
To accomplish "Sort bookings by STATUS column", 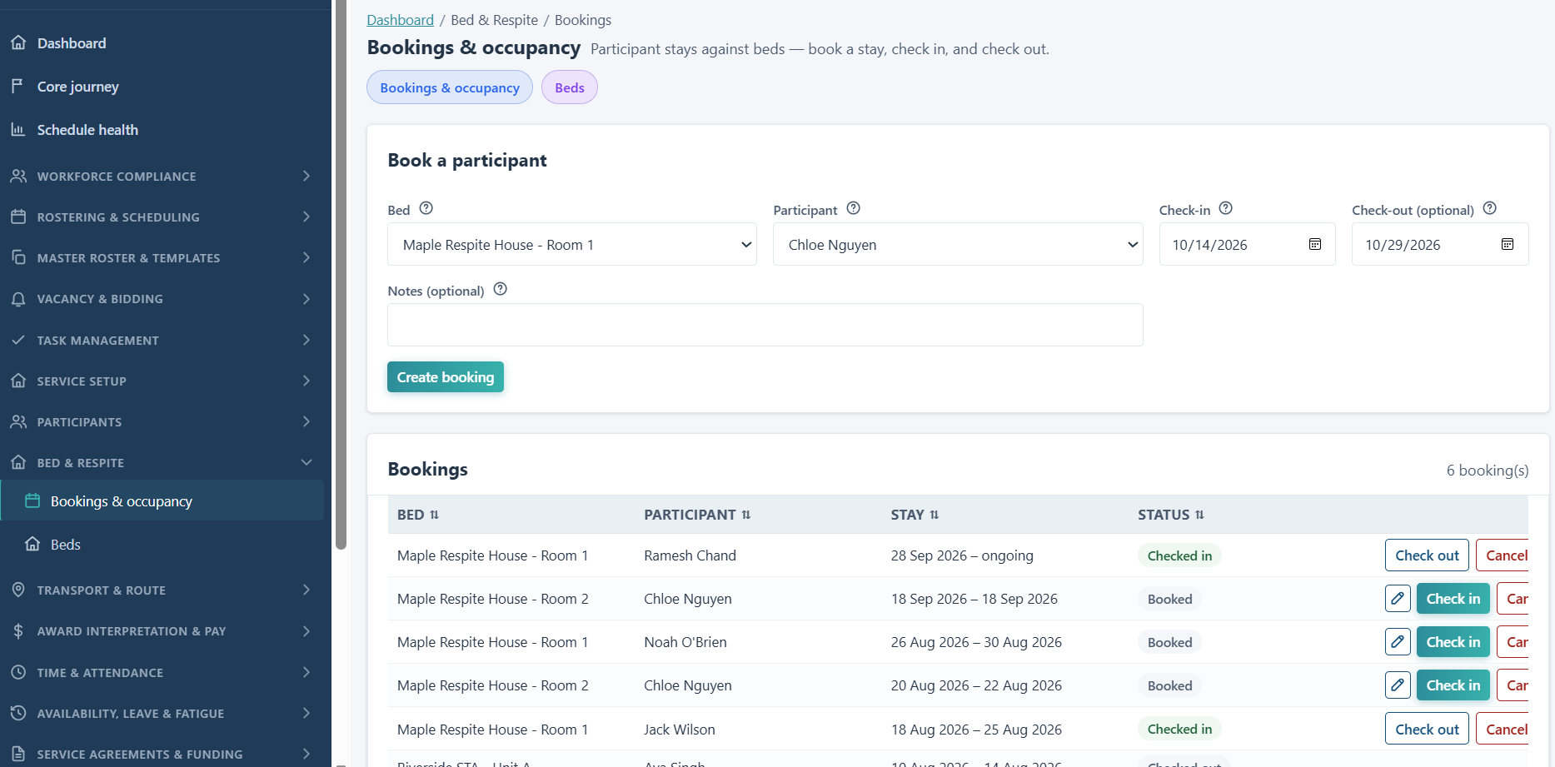I will coord(1171,515).
